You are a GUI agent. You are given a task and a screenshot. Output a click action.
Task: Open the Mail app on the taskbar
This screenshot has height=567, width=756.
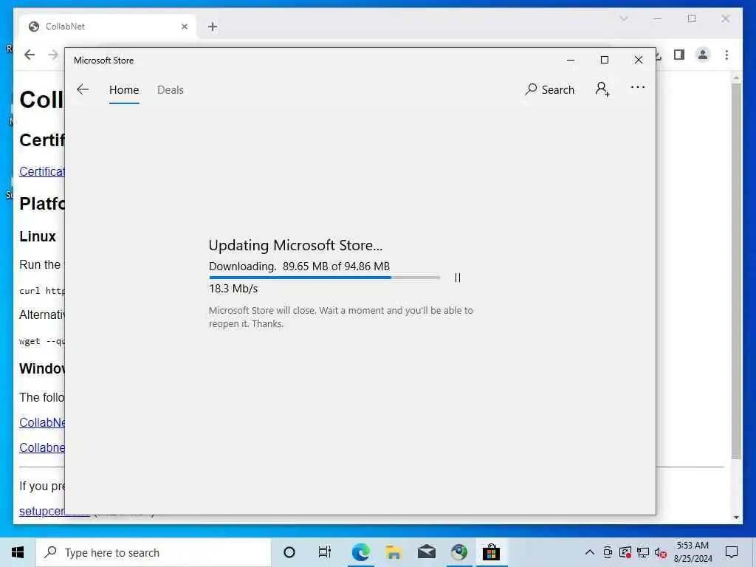pos(426,552)
